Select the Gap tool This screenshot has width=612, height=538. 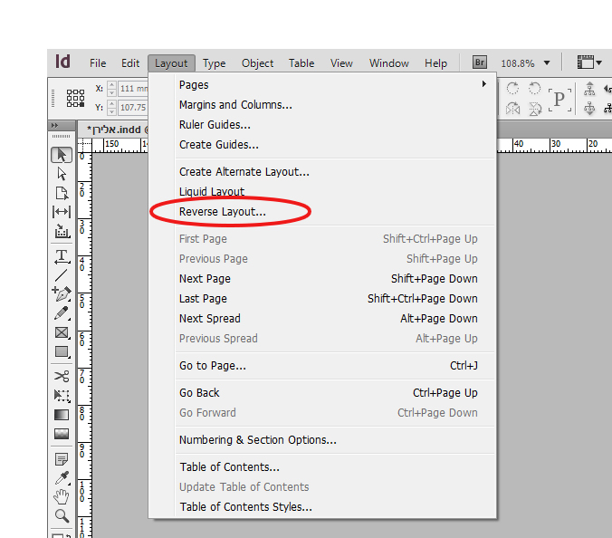pos(62,212)
